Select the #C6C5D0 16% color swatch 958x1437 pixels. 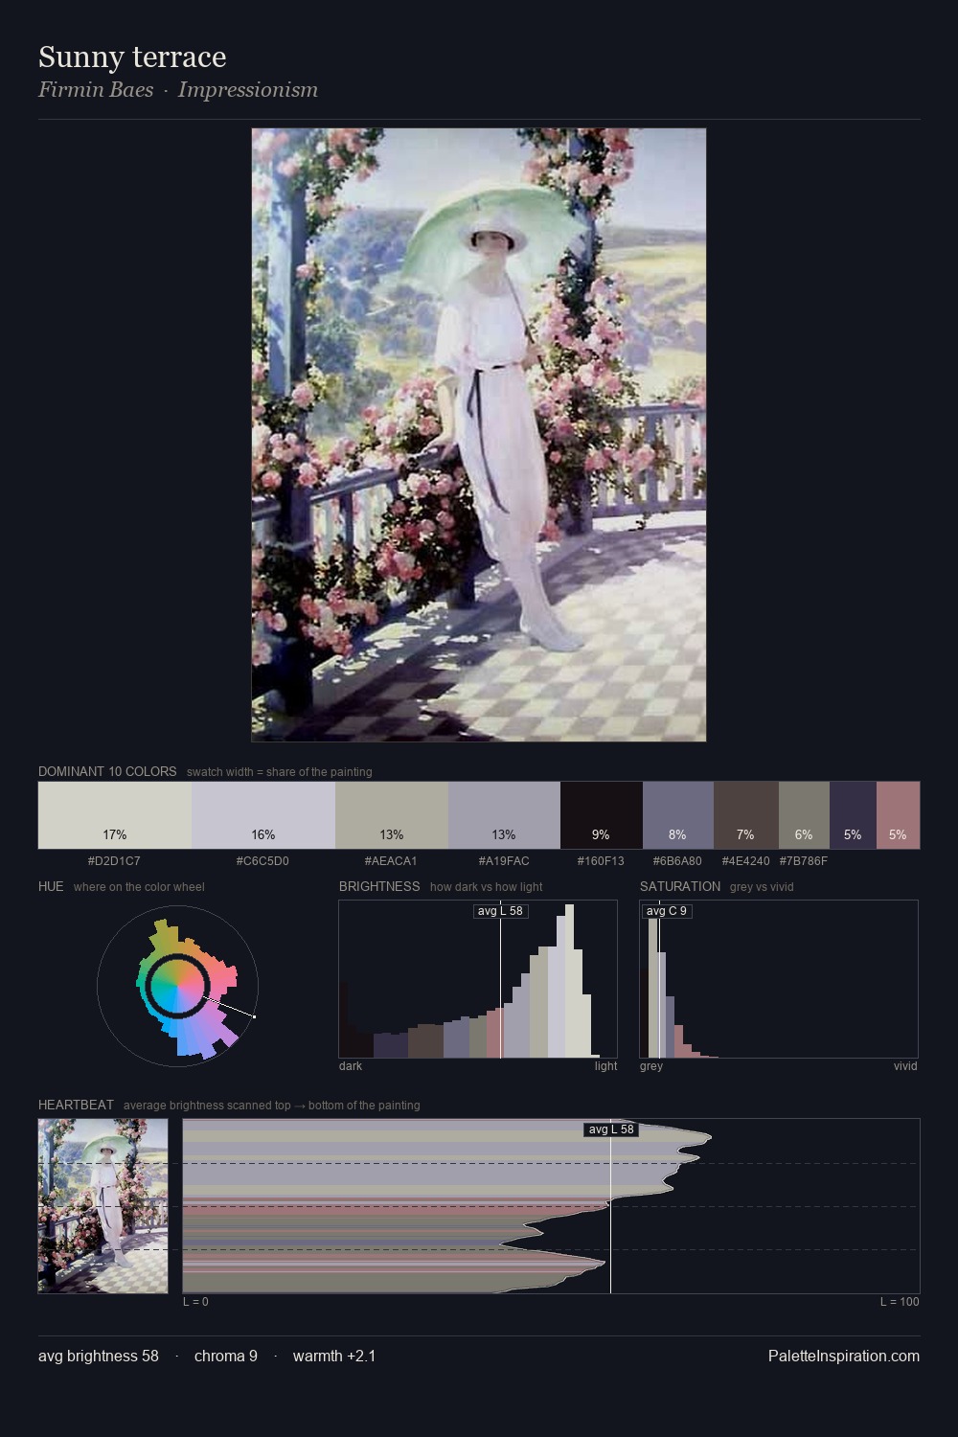pos(263,815)
